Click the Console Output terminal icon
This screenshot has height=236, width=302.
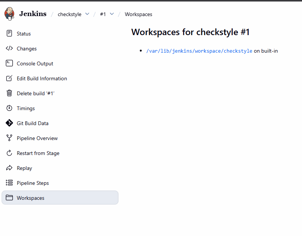click(x=9, y=63)
